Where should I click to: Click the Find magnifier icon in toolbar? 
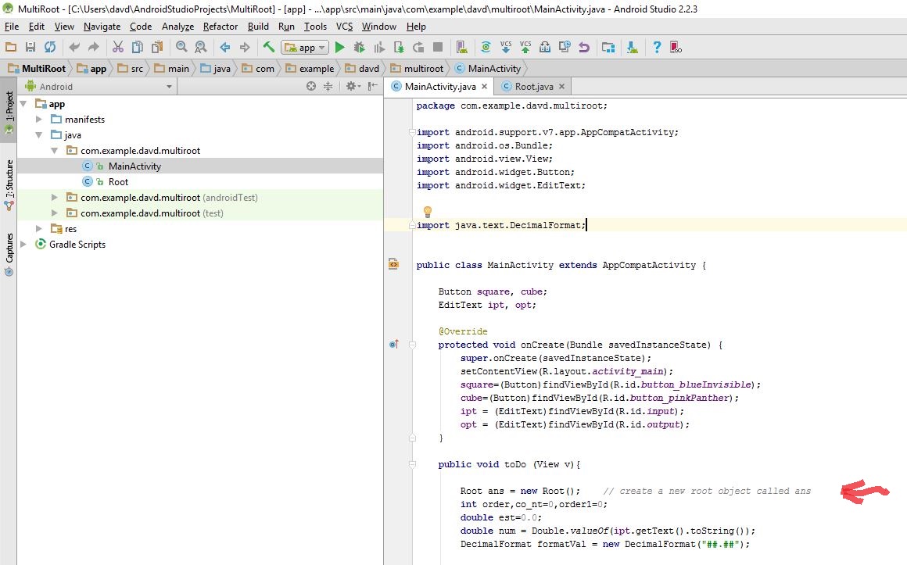[181, 48]
